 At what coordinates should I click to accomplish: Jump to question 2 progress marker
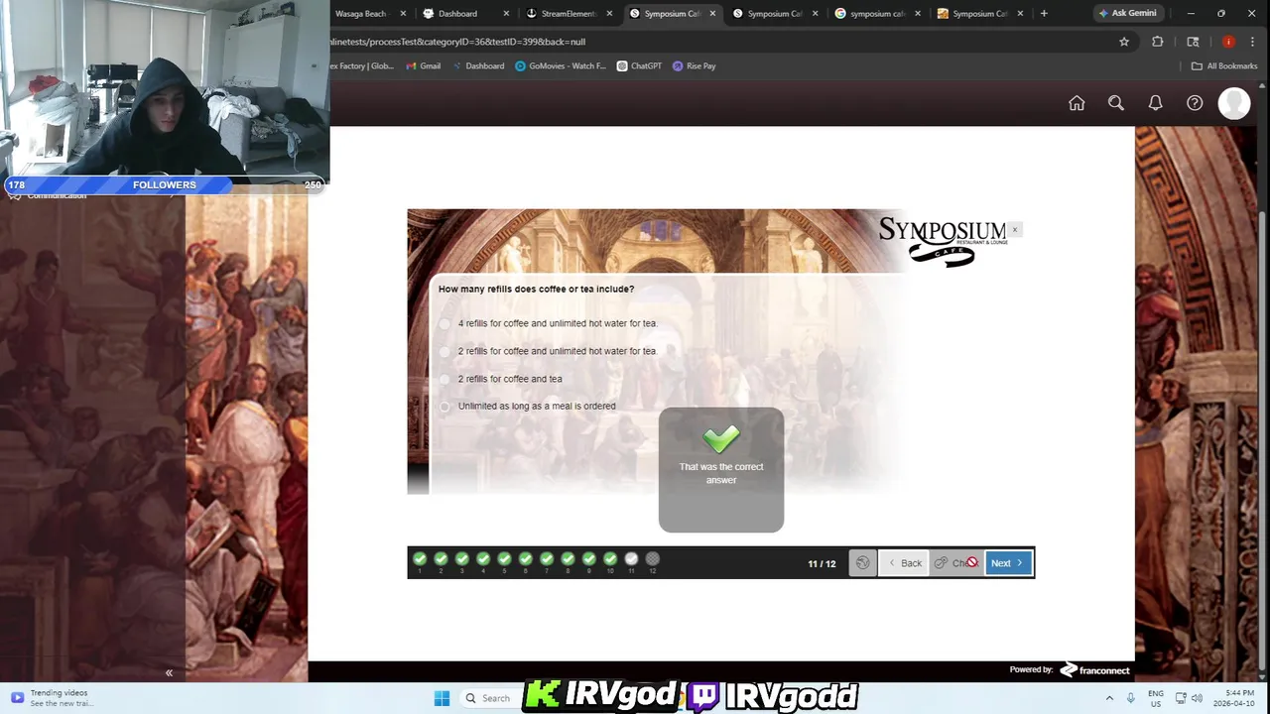tap(441, 559)
